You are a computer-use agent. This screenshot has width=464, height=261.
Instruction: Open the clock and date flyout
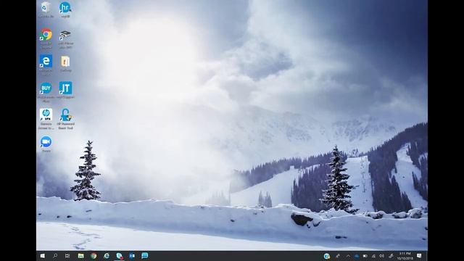tap(405, 256)
